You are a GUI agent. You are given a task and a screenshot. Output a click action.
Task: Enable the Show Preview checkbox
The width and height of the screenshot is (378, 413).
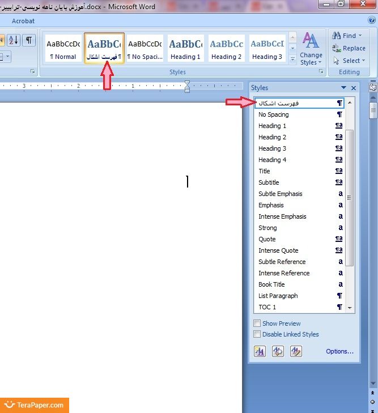pyautogui.click(x=257, y=323)
